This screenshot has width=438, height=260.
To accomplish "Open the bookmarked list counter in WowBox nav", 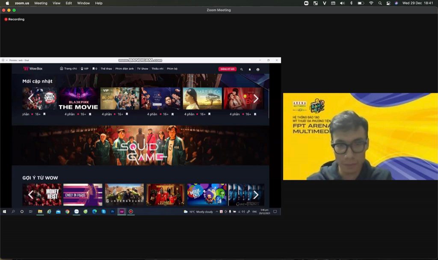I will (95, 69).
